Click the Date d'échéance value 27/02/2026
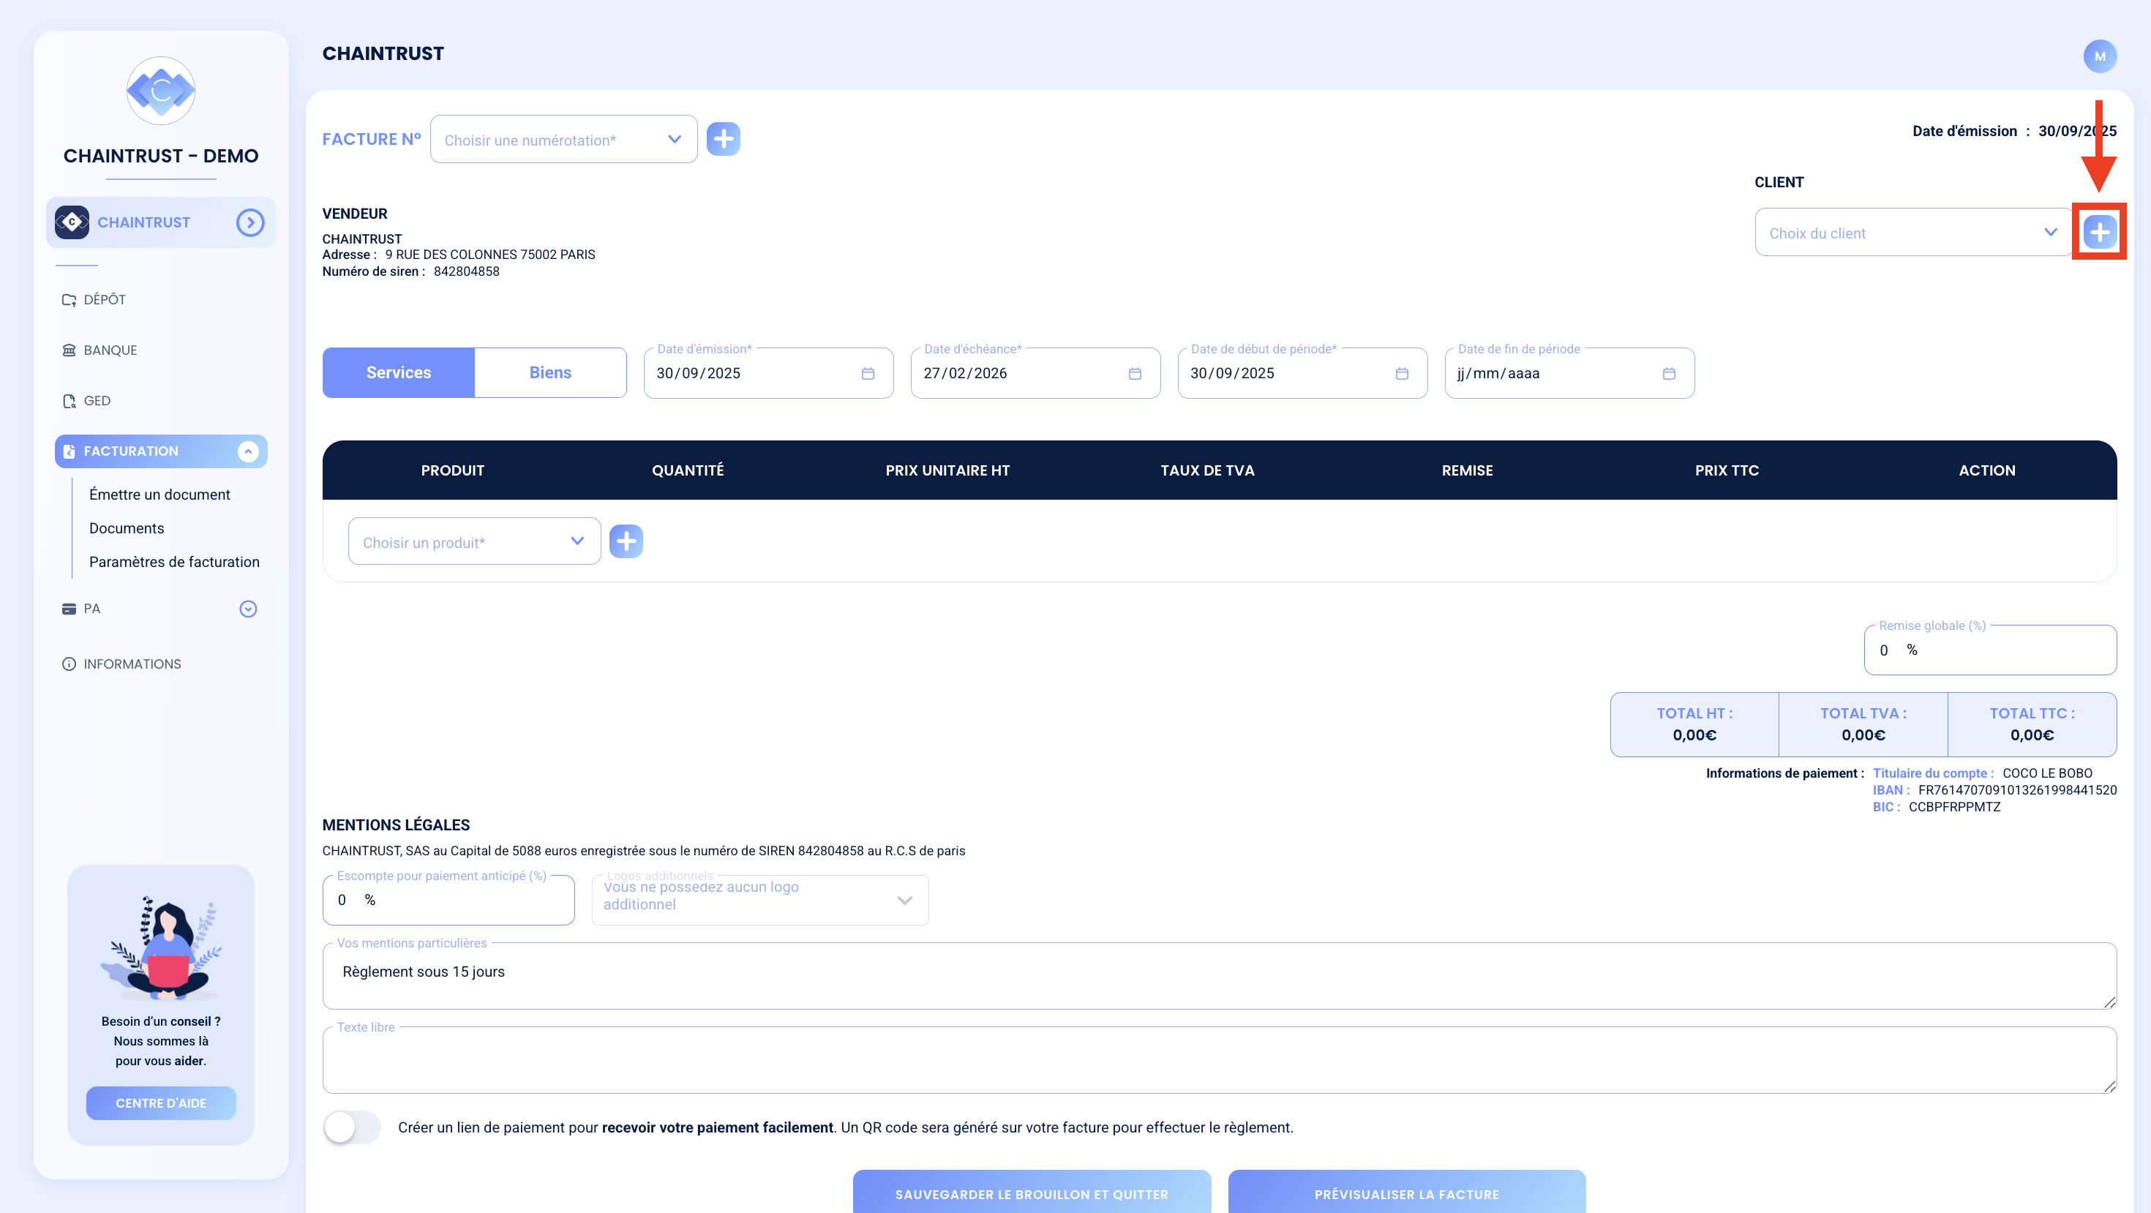 coord(964,373)
